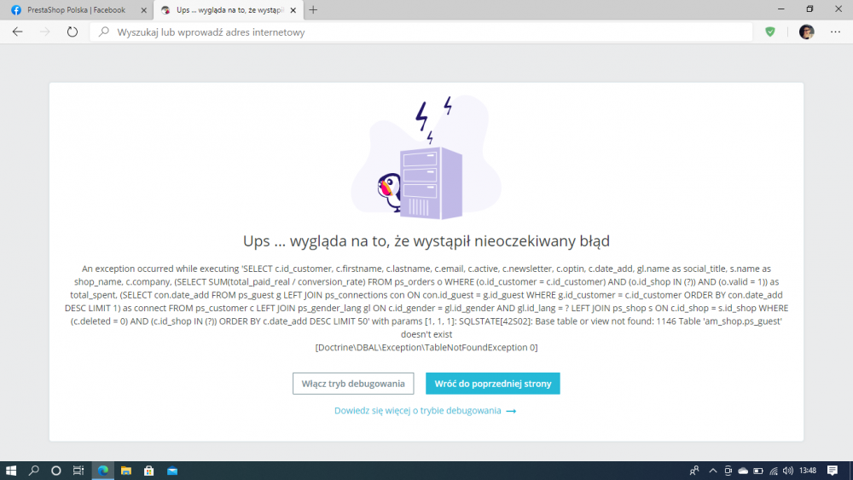Click the 13:48 taskbar clock
The width and height of the screenshot is (853, 480).
pyautogui.click(x=809, y=471)
